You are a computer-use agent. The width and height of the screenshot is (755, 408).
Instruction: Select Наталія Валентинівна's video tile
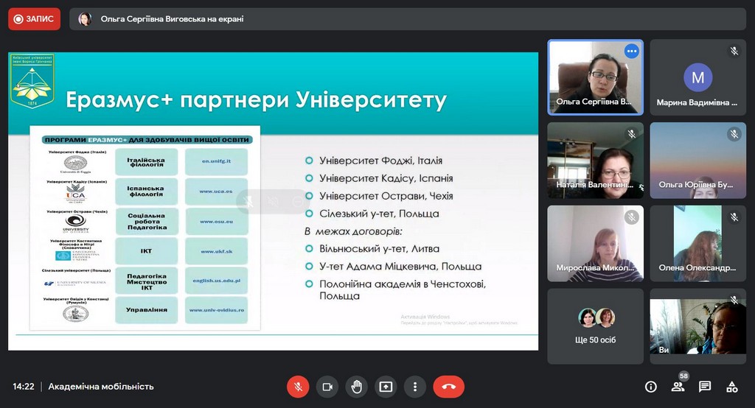click(595, 161)
